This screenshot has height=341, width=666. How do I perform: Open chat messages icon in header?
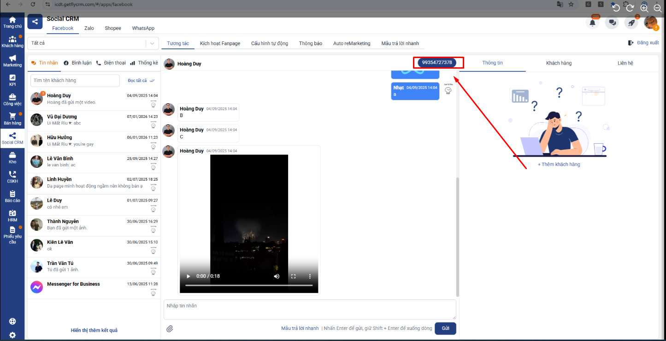click(x=612, y=23)
